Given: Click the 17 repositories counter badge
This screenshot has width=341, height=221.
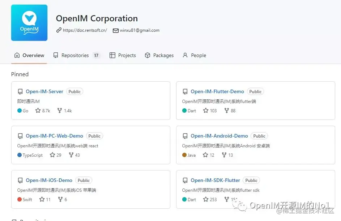Looking at the screenshot, I should [x=96, y=55].
